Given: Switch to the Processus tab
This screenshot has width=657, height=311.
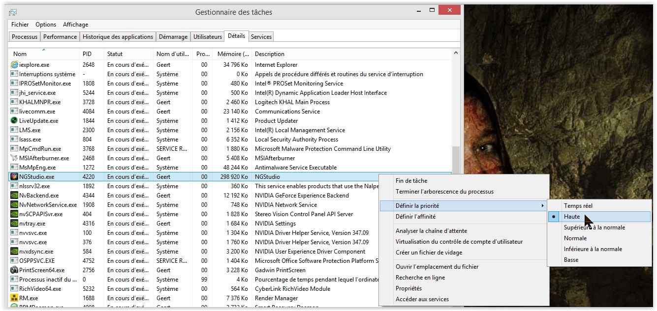Looking at the screenshot, I should [x=25, y=37].
